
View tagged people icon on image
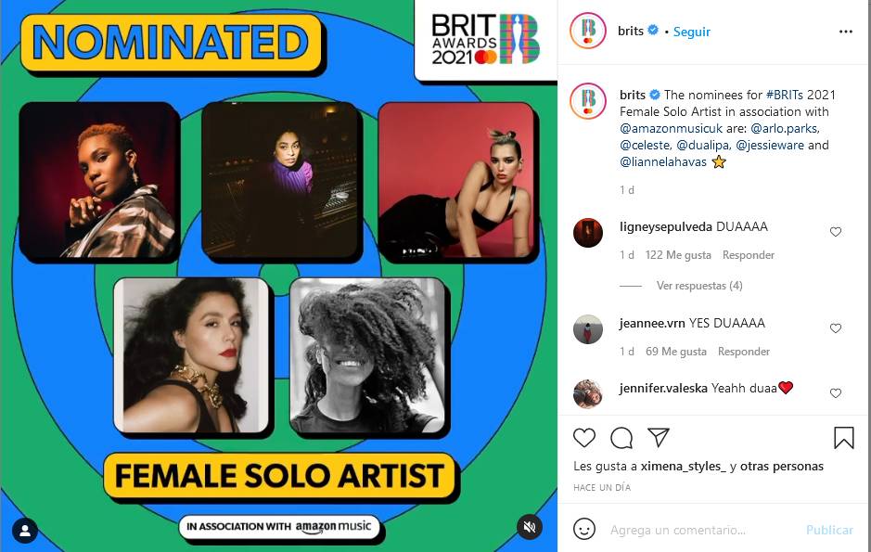coord(26,531)
